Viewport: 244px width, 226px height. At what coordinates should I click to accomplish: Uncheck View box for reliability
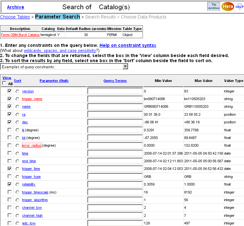click(x=10, y=184)
